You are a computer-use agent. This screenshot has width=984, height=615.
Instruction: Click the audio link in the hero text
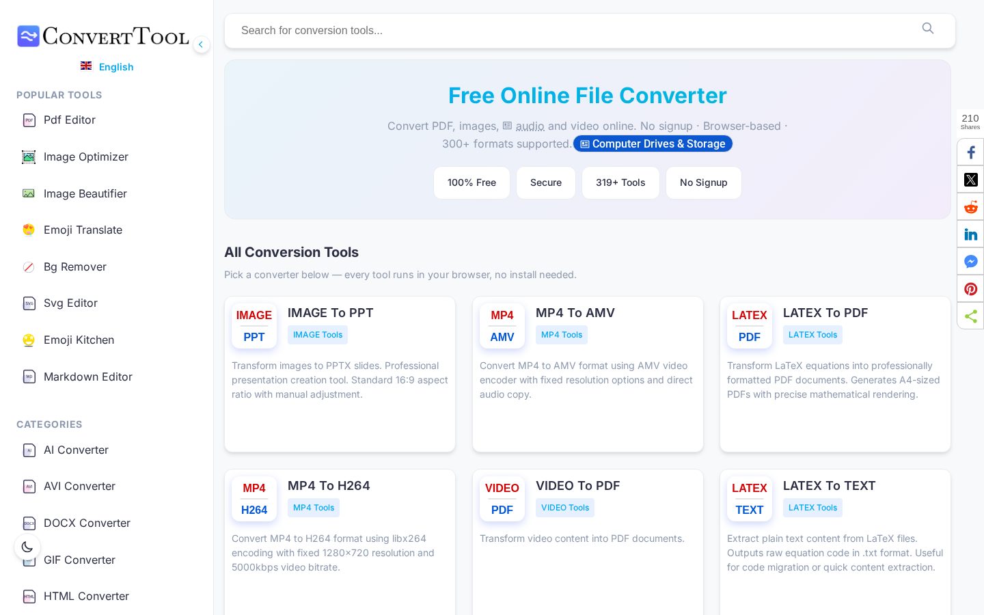tap(530, 126)
